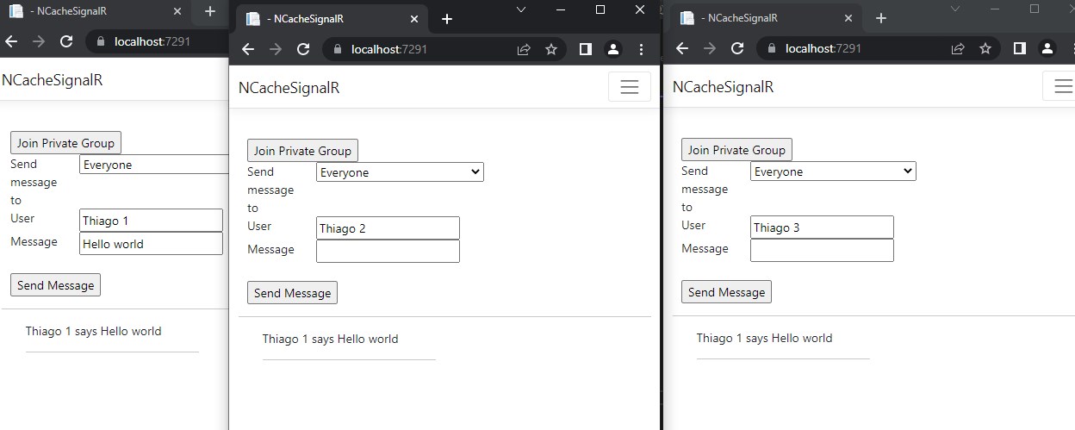Image resolution: width=1075 pixels, height=430 pixels.
Task: Reload the page in the middle browser window
Action: tap(303, 50)
